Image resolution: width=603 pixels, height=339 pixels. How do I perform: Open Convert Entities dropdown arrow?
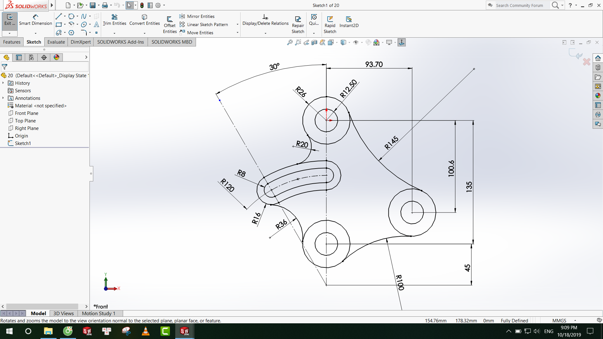pyautogui.click(x=144, y=33)
